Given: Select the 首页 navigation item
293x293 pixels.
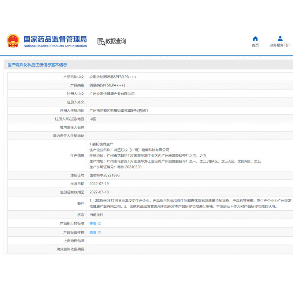Looking at the screenshot, I should coord(255,41).
